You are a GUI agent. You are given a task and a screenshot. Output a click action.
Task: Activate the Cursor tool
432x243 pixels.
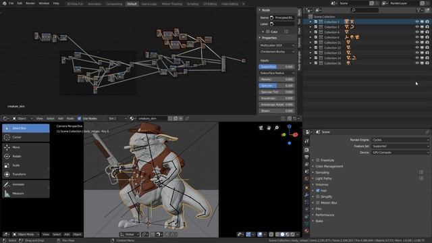[x=26, y=137]
